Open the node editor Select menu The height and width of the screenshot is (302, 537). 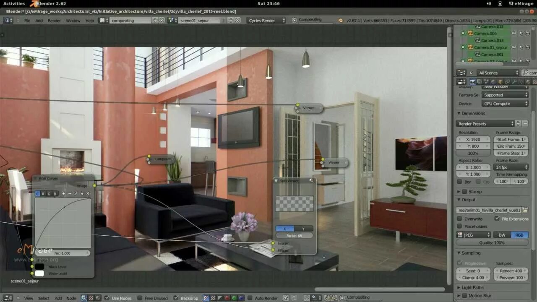(x=44, y=298)
